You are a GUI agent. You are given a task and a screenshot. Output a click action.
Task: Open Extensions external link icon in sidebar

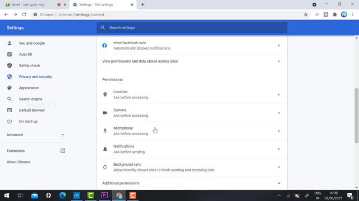click(x=62, y=151)
